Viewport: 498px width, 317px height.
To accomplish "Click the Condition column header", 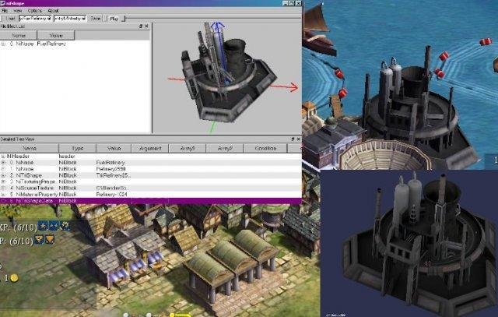I will [265, 148].
